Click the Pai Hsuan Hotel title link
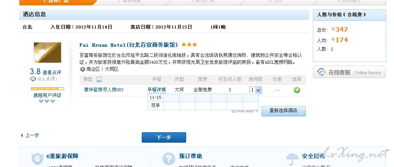Screen dimensions: 394x167 tap(128, 45)
